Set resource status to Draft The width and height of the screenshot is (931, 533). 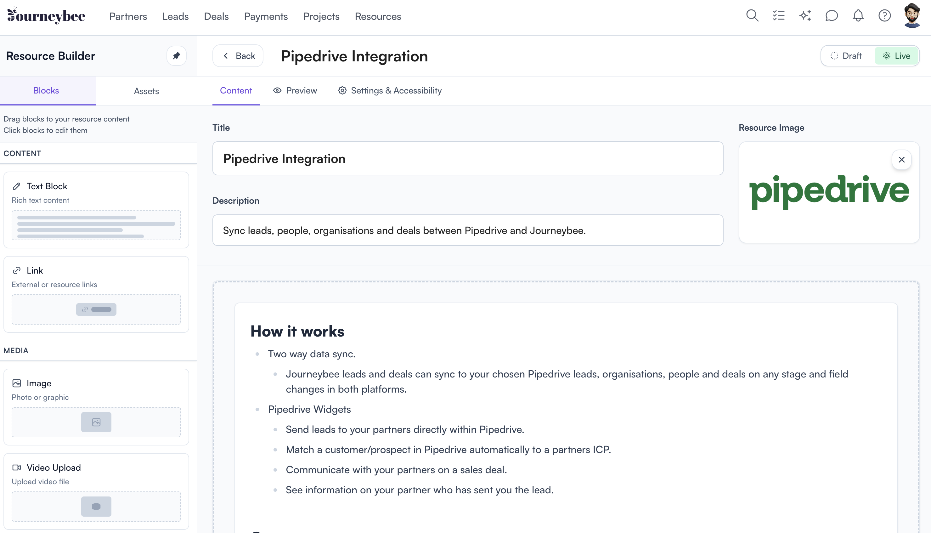click(x=847, y=56)
